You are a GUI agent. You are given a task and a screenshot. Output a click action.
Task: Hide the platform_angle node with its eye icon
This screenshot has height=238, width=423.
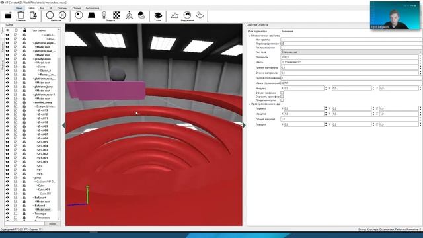(x=7, y=43)
